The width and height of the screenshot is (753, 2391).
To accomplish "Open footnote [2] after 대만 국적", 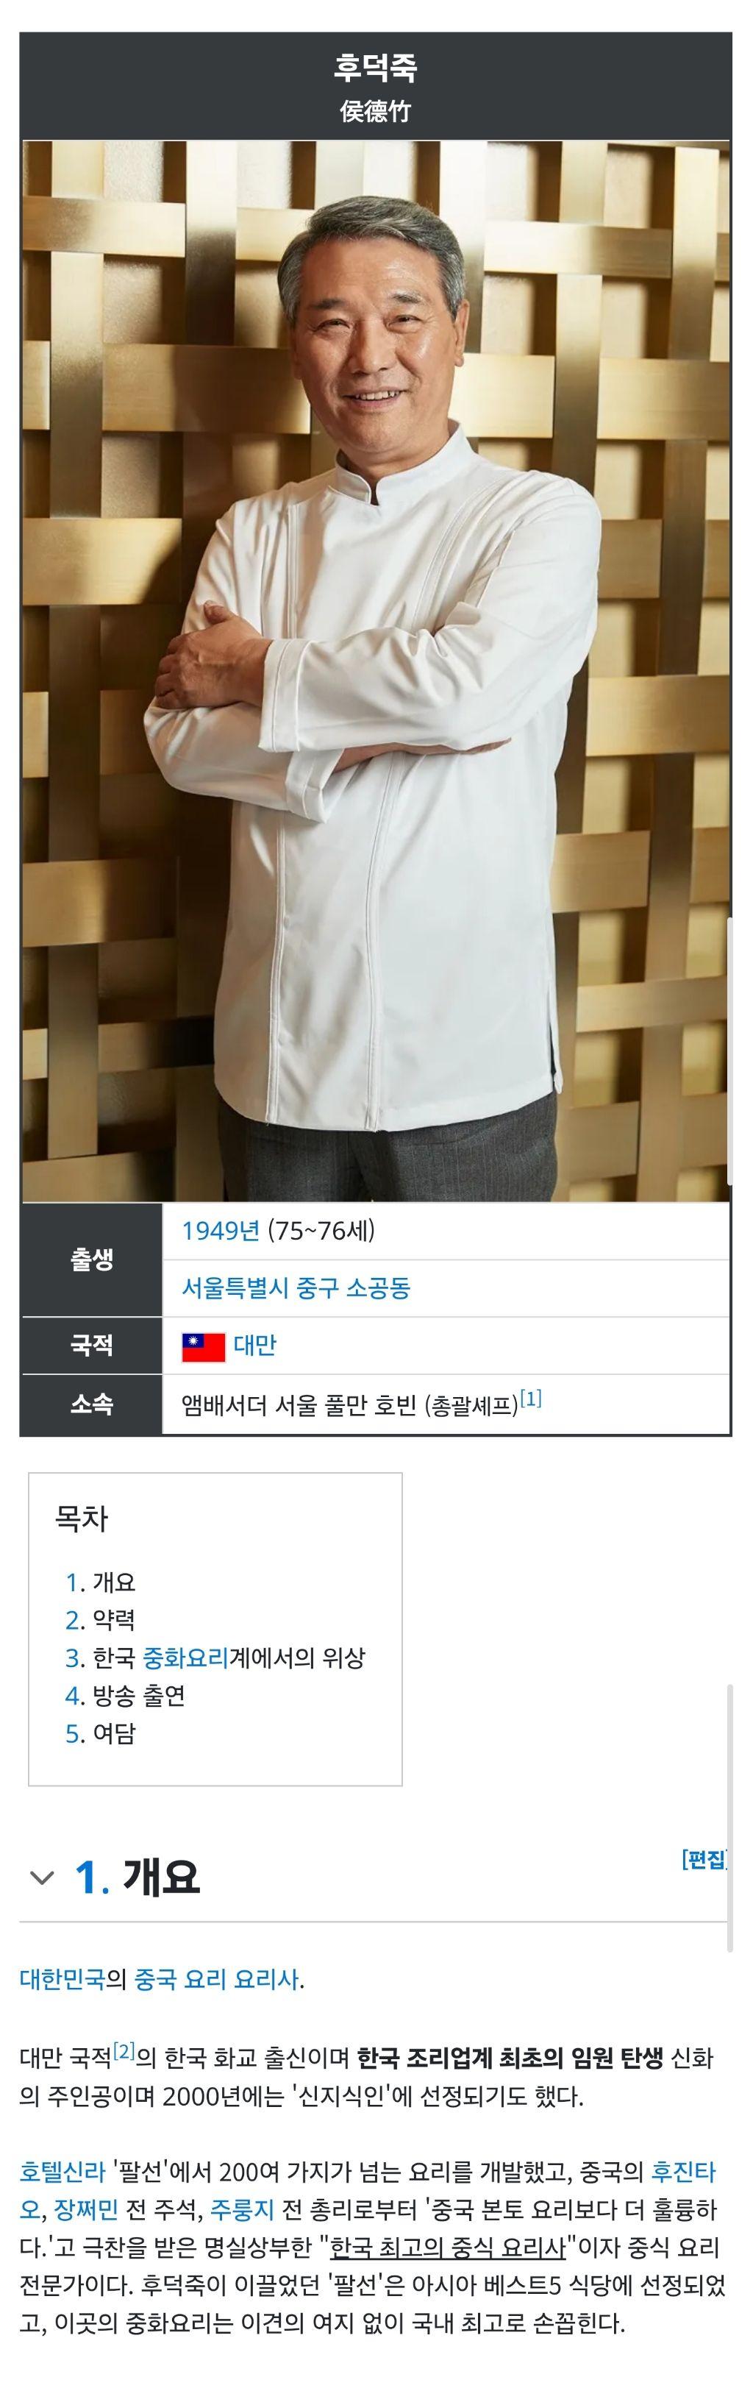I will (x=124, y=2050).
